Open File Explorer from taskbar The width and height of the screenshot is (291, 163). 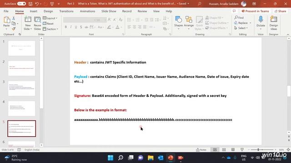pos(151,158)
